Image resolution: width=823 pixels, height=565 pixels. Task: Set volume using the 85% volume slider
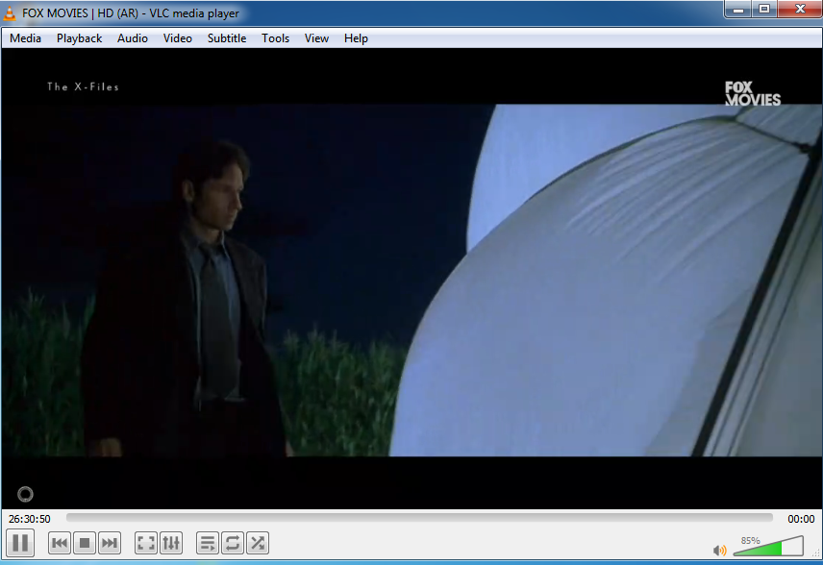coord(768,546)
